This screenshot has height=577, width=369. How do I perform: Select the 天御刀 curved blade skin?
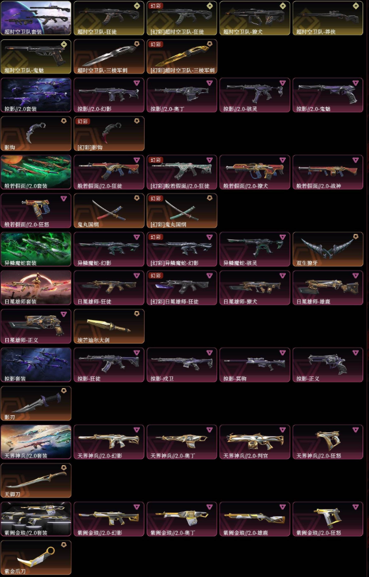[x=36, y=481]
